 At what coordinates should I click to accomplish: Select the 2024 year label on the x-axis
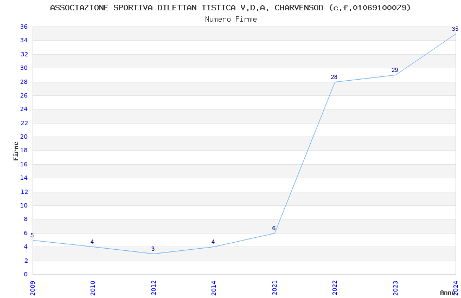tap(456, 288)
